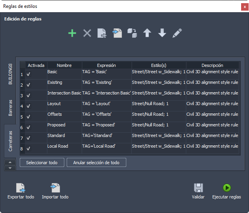Uncheck the Activada box for the Basic rule
The image size is (249, 213).
tap(28, 74)
